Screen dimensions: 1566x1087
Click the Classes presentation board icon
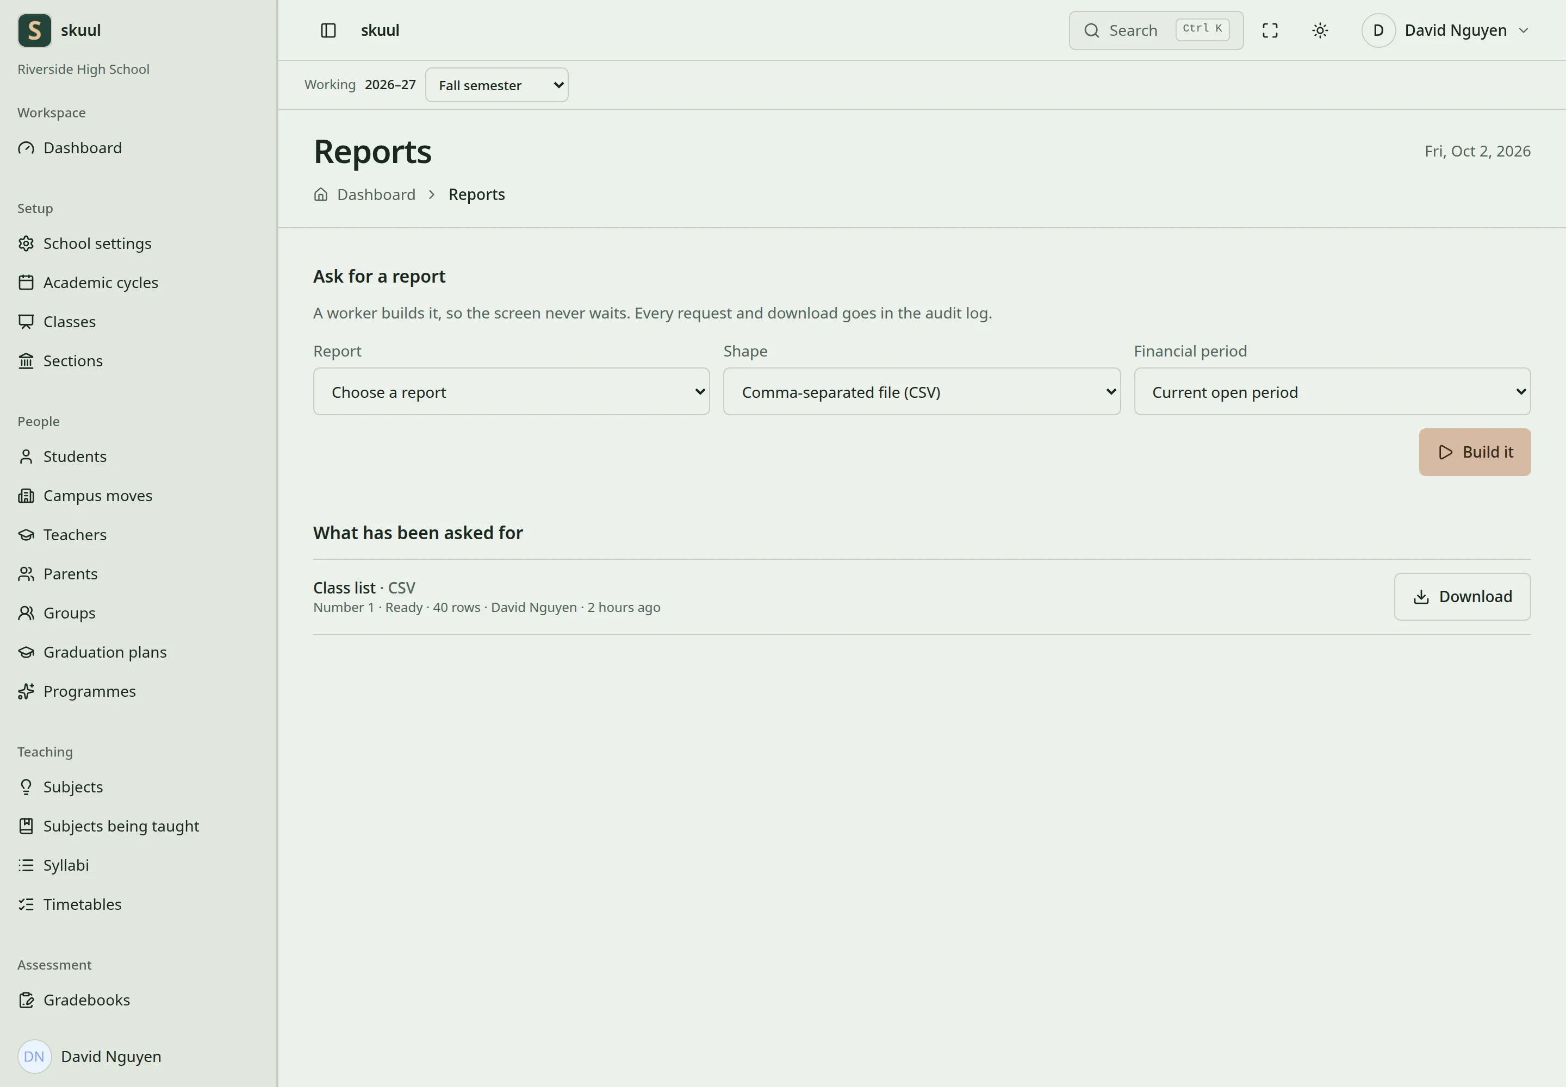(26, 321)
